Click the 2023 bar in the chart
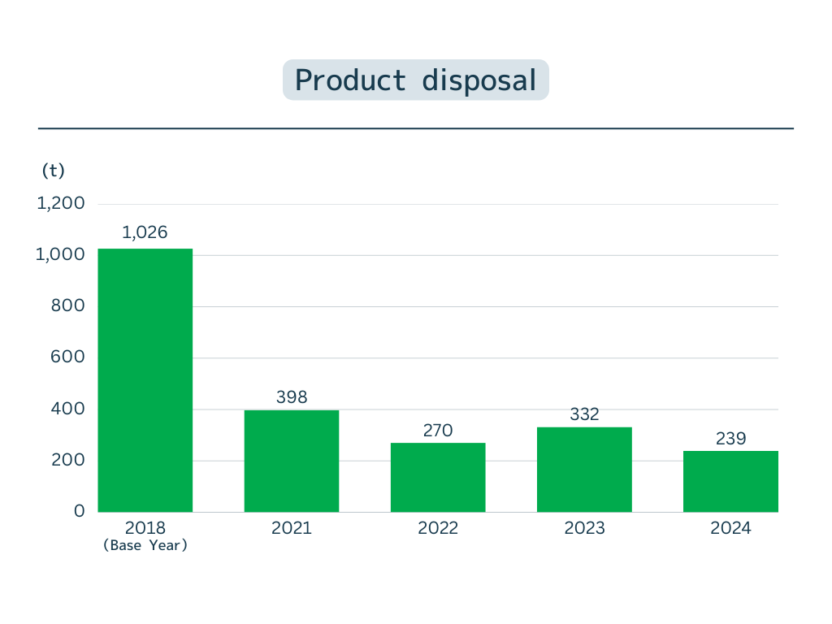 point(584,470)
